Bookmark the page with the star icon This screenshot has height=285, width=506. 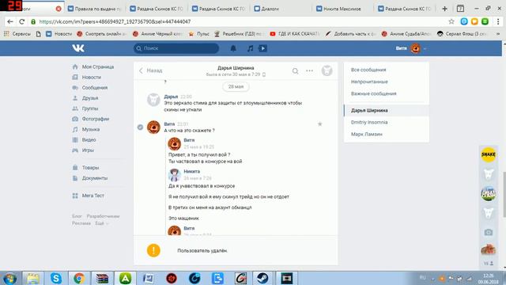click(x=451, y=21)
